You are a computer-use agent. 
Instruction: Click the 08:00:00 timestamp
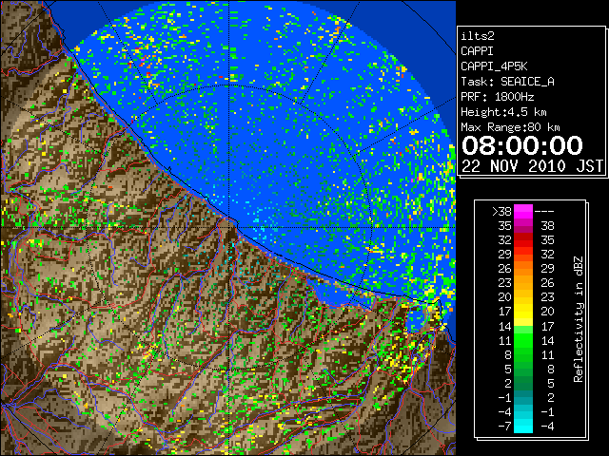(522, 145)
